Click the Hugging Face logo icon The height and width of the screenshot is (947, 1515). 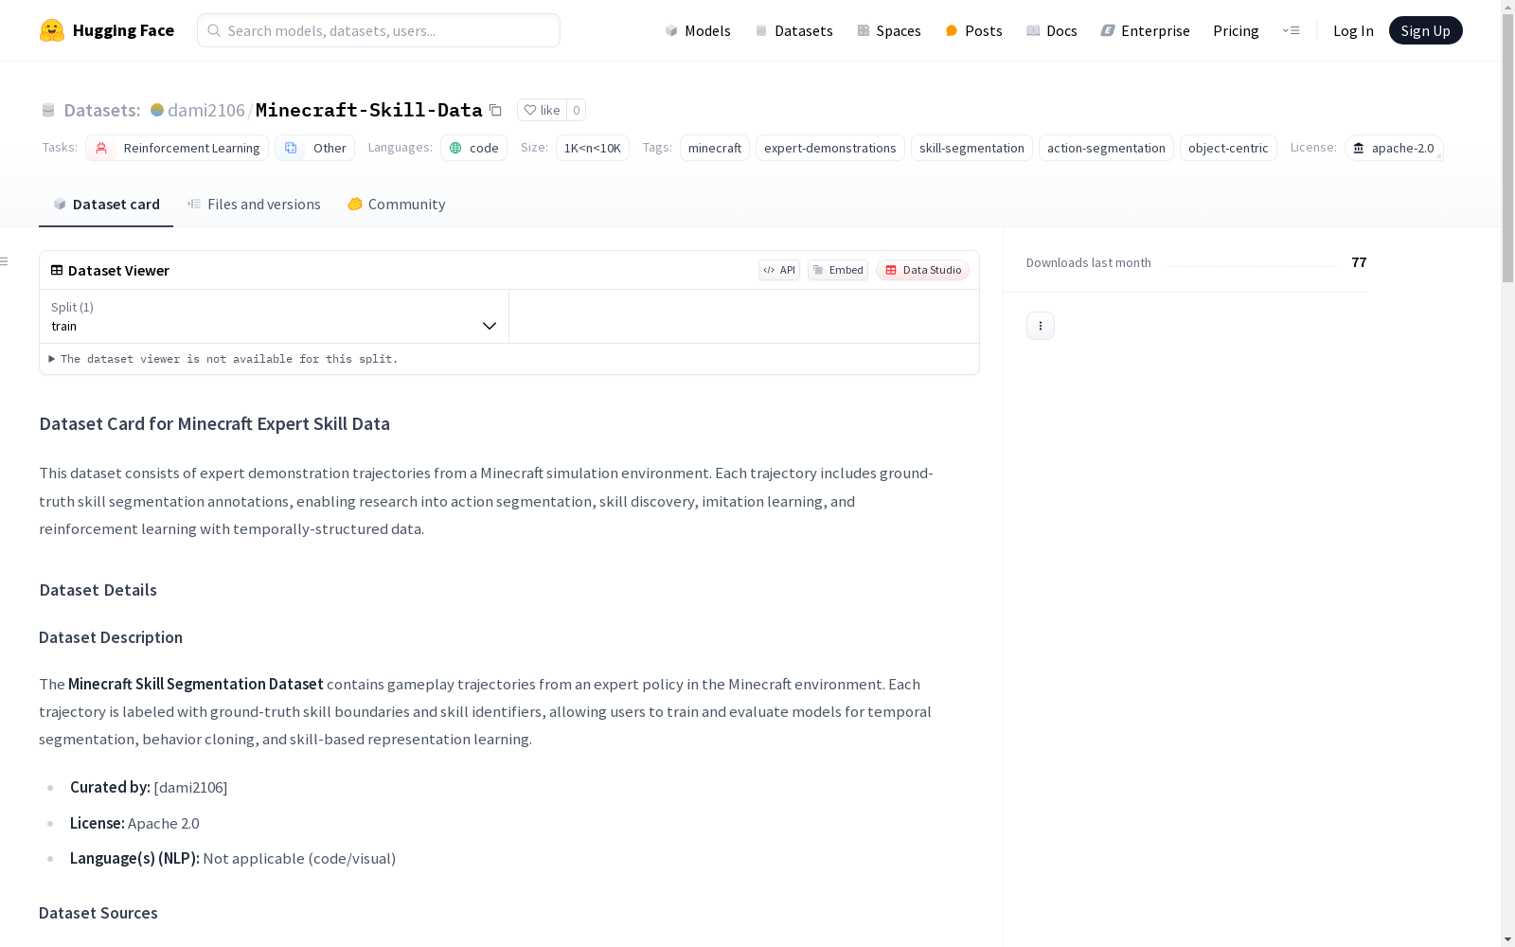pos(52,30)
